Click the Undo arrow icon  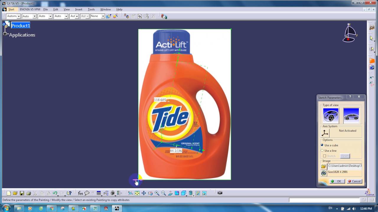[55, 193]
